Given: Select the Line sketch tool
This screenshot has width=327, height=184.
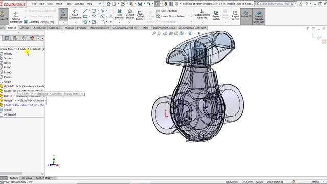Looking at the screenshot, I should (85, 11).
